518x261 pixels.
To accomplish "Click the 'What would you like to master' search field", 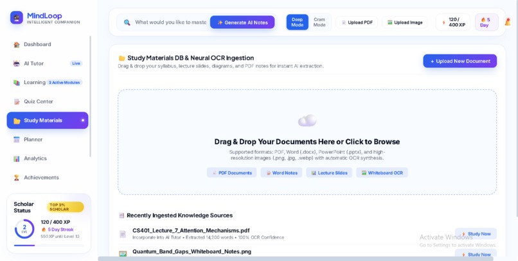I will tap(170, 22).
